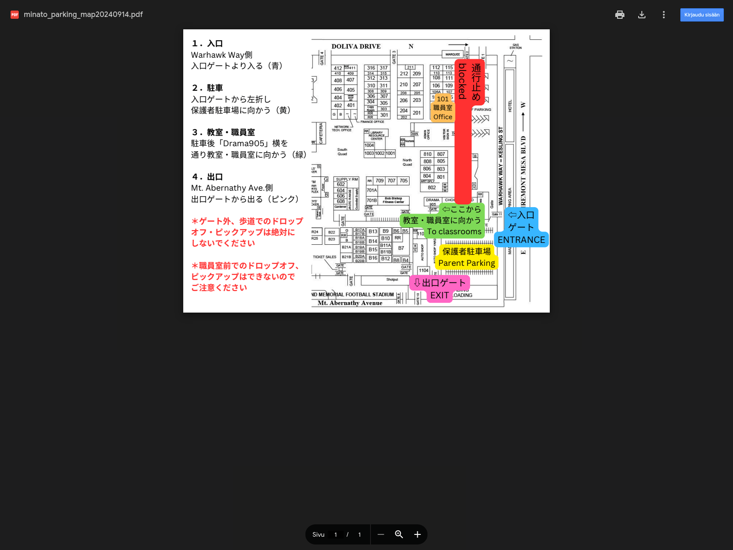Screen dimensions: 733x550
Task: Click the CAFETERIA label on map
Action: pos(321,133)
